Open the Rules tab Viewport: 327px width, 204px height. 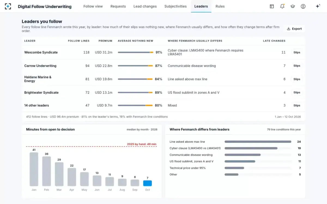(x=220, y=6)
